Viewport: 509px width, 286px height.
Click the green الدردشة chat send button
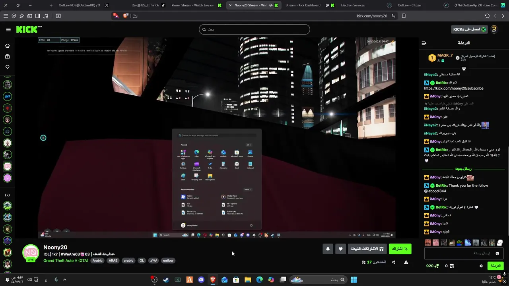(495, 266)
